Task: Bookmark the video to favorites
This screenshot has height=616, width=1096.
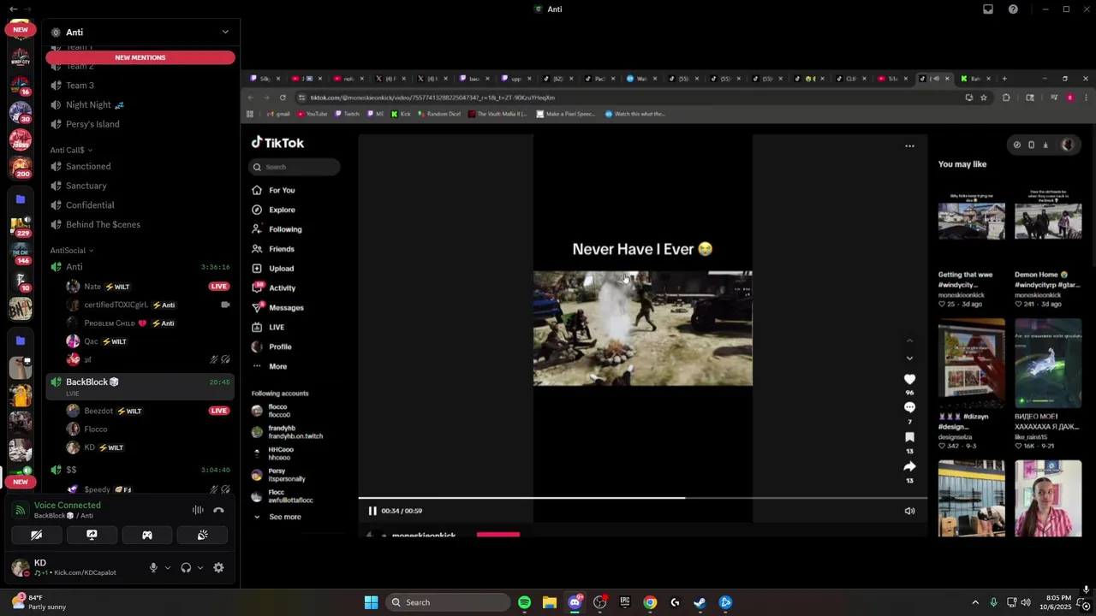Action: tap(909, 437)
